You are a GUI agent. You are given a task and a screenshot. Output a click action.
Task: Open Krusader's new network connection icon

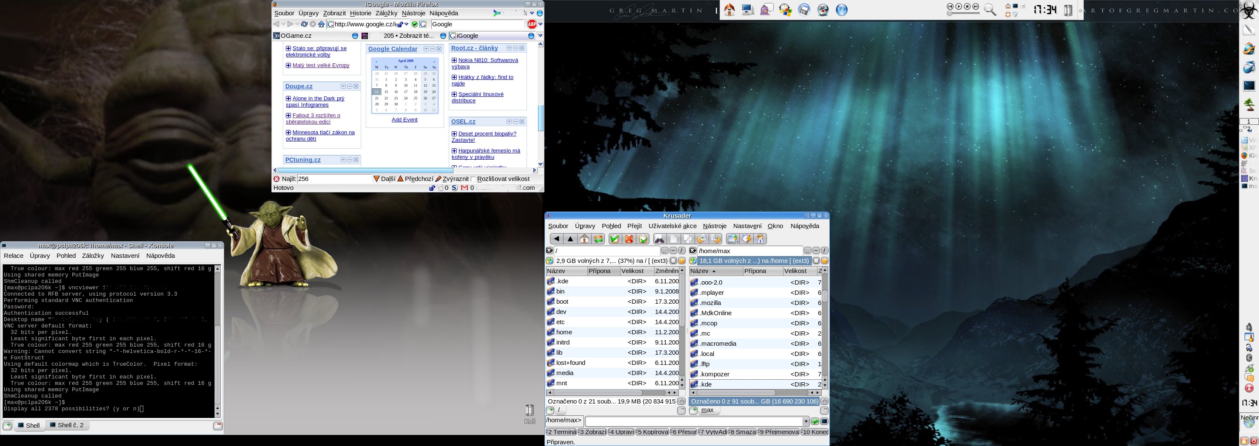732,239
